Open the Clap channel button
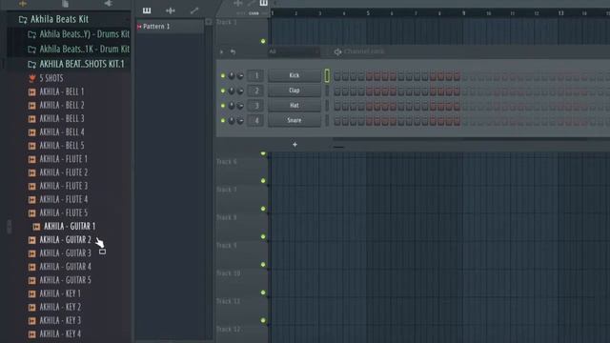 tap(295, 91)
